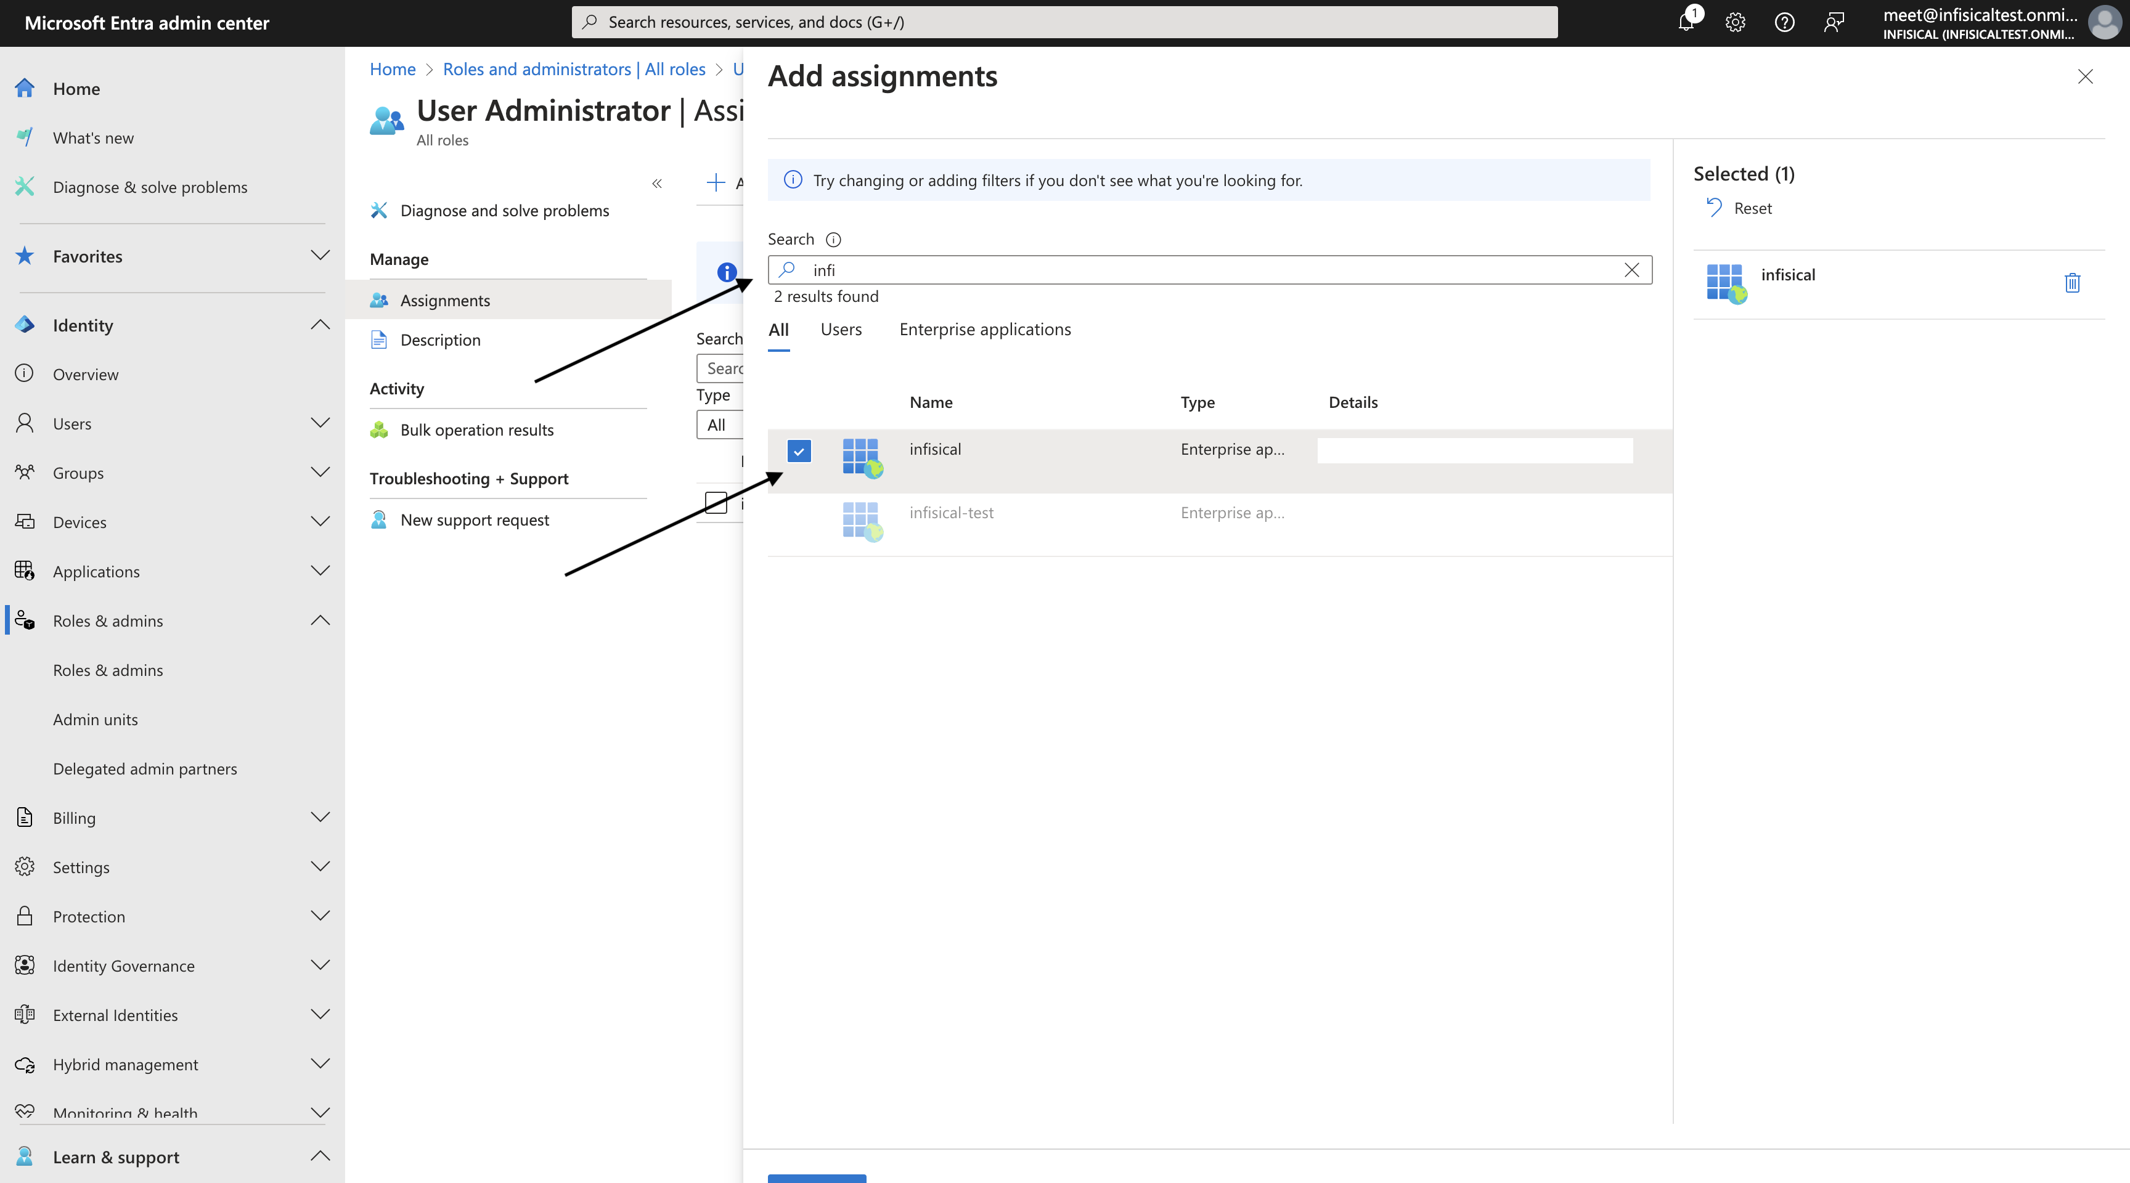This screenshot has height=1183, width=2130.
Task: Switch to the Users tab
Action: point(841,330)
